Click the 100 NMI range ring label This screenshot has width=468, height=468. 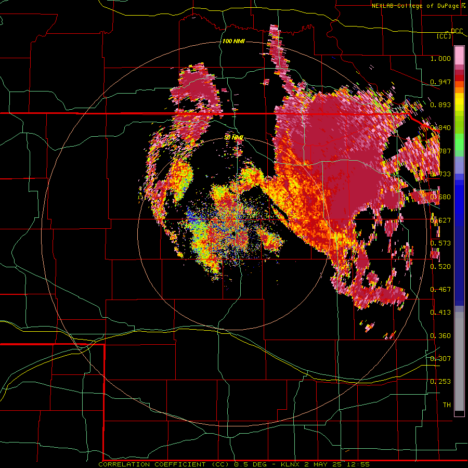coord(233,41)
